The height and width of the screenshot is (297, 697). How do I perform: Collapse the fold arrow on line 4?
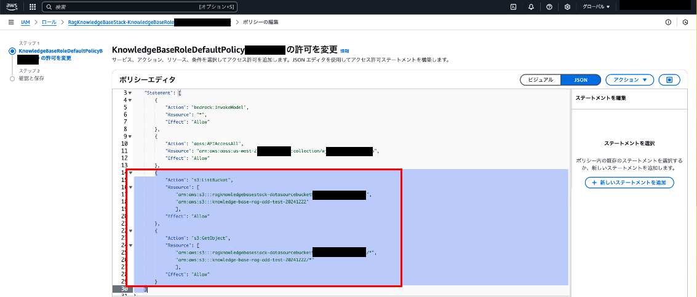pyautogui.click(x=130, y=100)
